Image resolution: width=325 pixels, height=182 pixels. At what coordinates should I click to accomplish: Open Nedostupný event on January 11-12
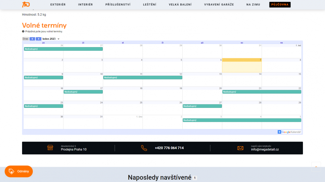143,77
